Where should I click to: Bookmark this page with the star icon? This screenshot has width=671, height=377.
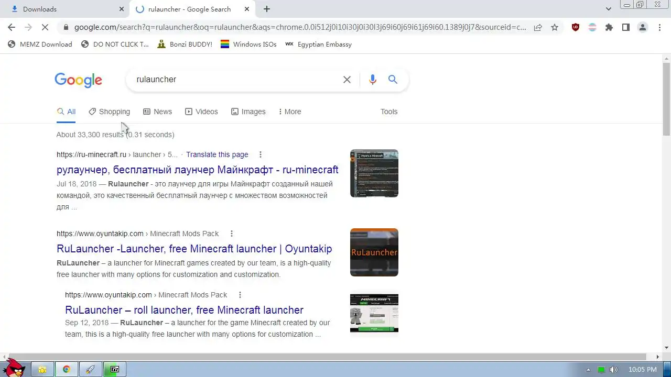pyautogui.click(x=555, y=27)
